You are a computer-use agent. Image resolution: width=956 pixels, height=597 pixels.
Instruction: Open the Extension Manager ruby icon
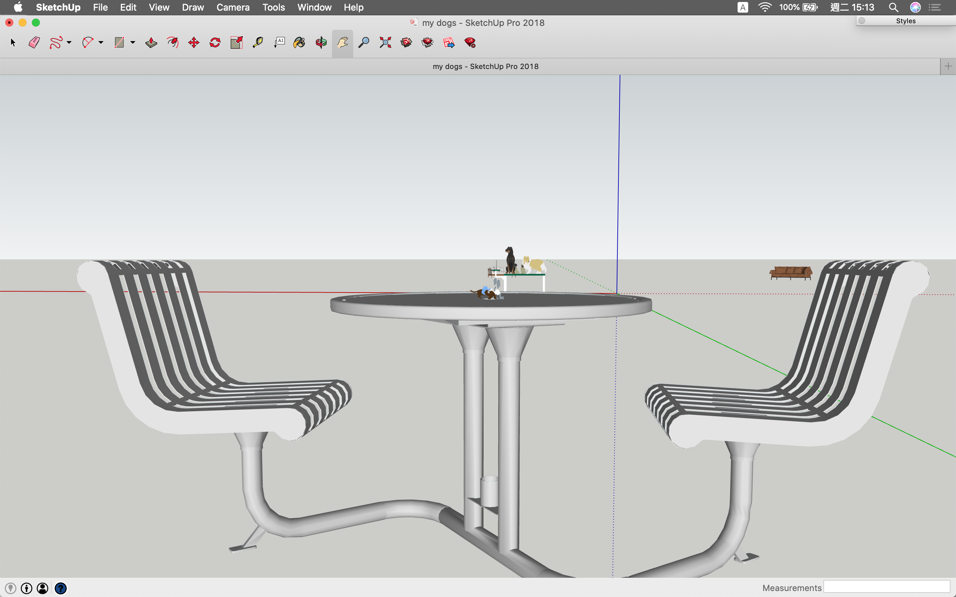pos(470,43)
